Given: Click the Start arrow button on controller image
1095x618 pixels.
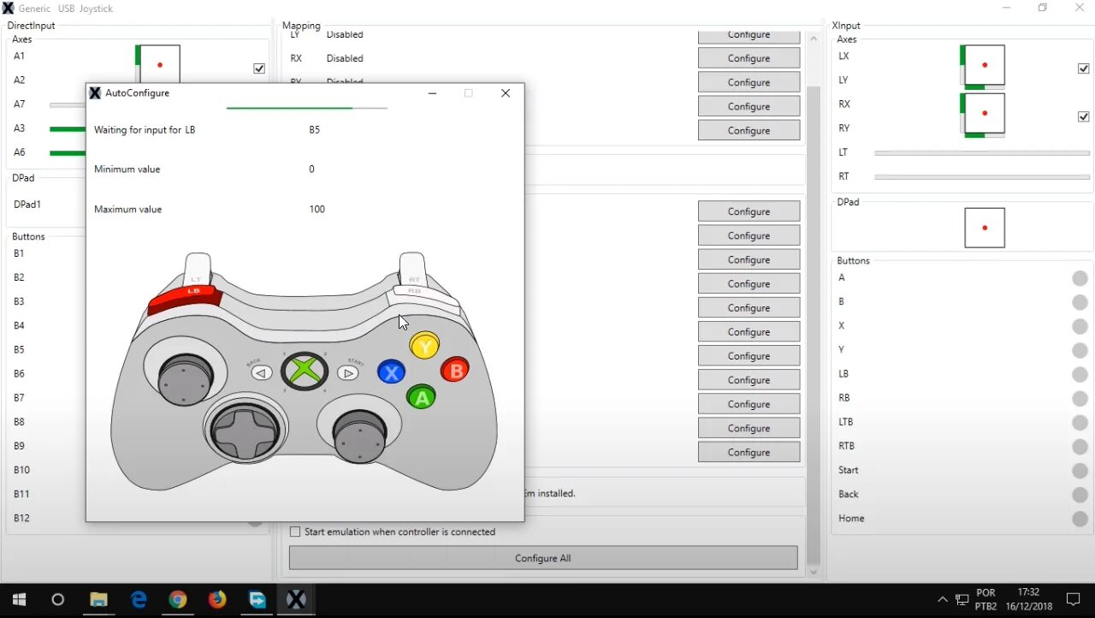Looking at the screenshot, I should coord(347,373).
